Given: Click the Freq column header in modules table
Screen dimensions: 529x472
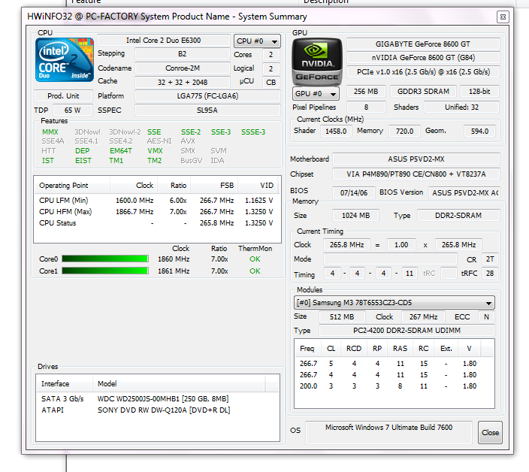Looking at the screenshot, I should pos(307,349).
